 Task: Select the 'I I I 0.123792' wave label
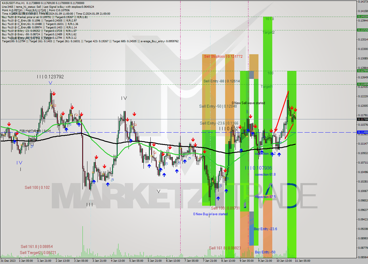50,77
